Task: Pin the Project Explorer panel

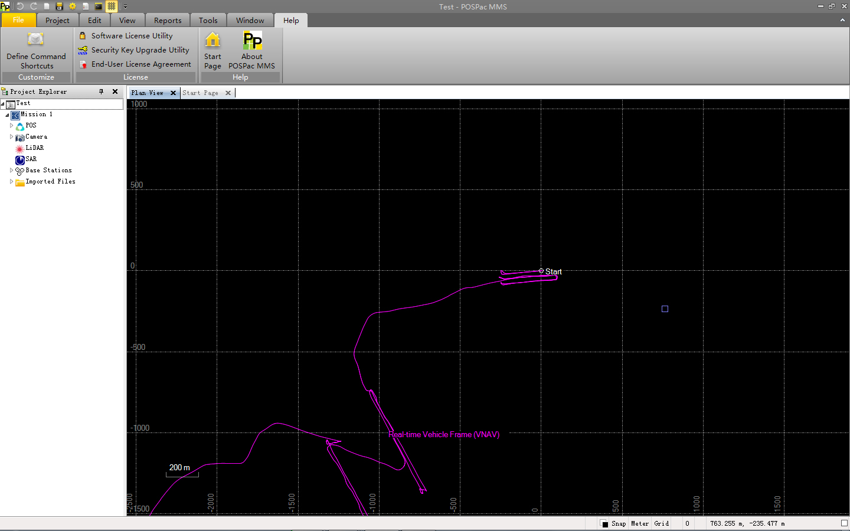Action: point(102,91)
